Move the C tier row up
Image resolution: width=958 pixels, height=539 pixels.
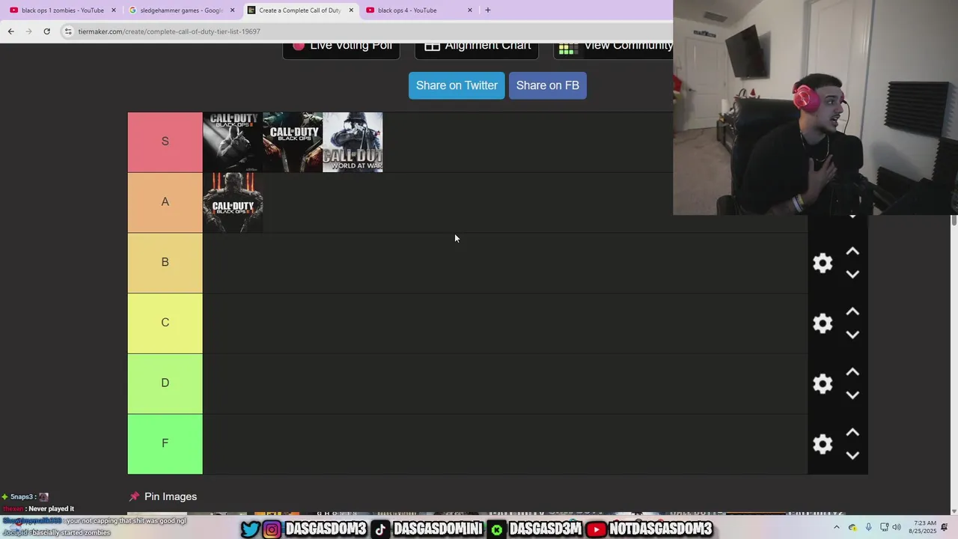click(x=852, y=312)
